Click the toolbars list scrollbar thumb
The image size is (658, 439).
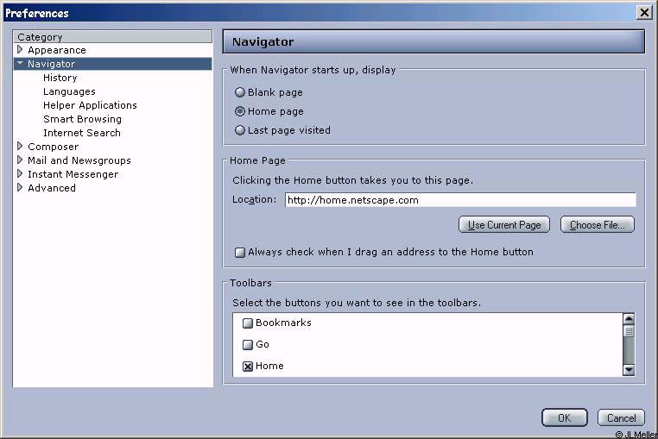pos(629,331)
